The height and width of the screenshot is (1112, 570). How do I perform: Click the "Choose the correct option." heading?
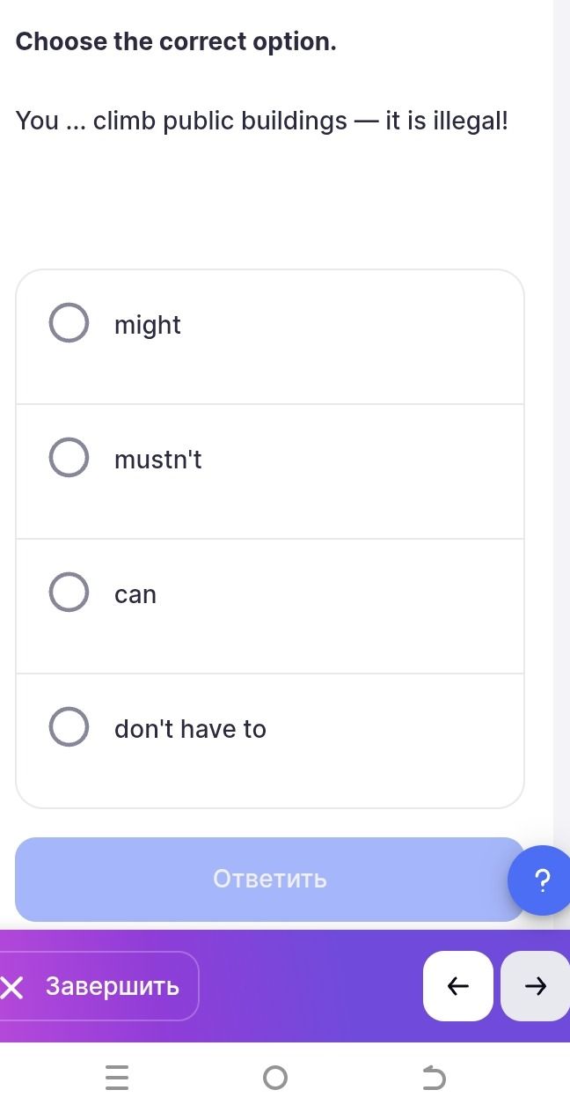(176, 42)
